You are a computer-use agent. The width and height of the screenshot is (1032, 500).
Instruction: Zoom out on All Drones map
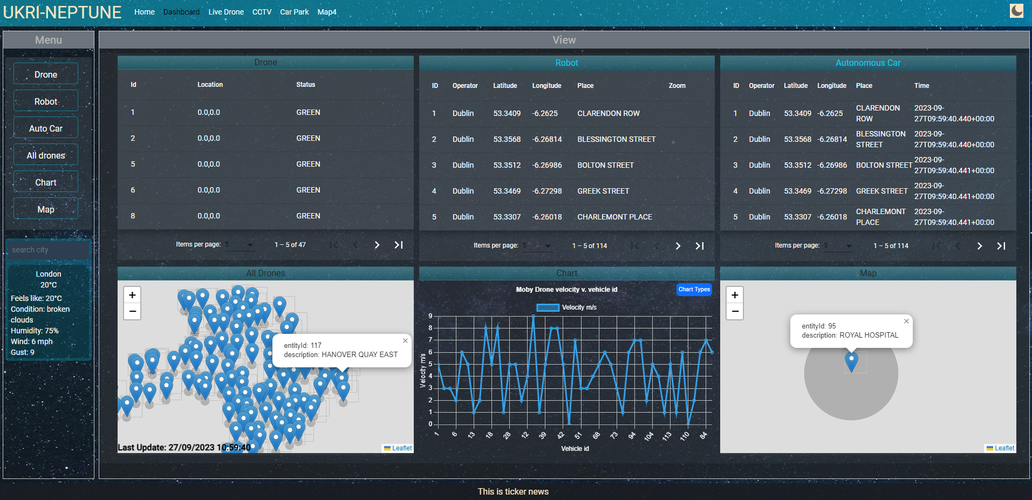(x=132, y=311)
